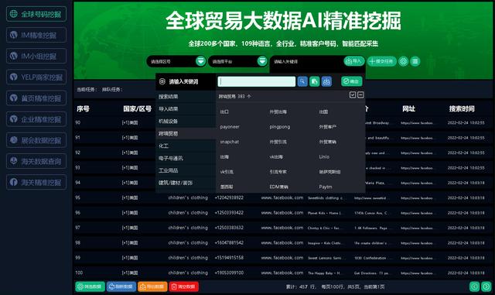This screenshot has width=495, height=295.
Task: Pick the keyword Linio
Action: click(x=324, y=157)
